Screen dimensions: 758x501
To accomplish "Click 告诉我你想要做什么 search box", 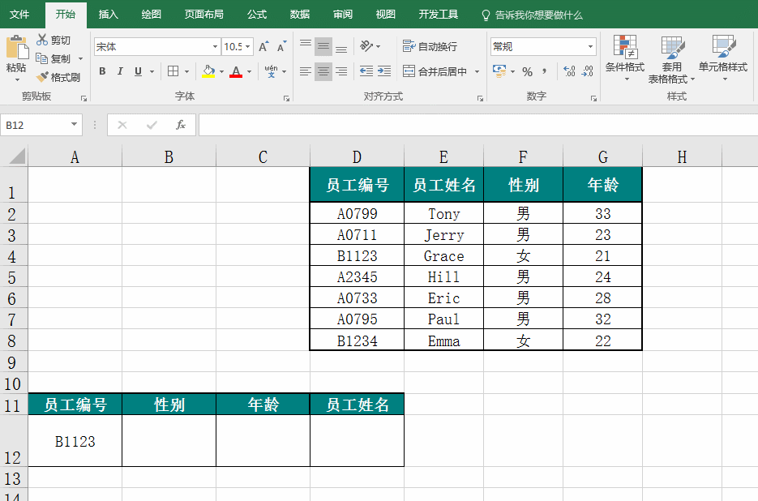I will [x=533, y=15].
